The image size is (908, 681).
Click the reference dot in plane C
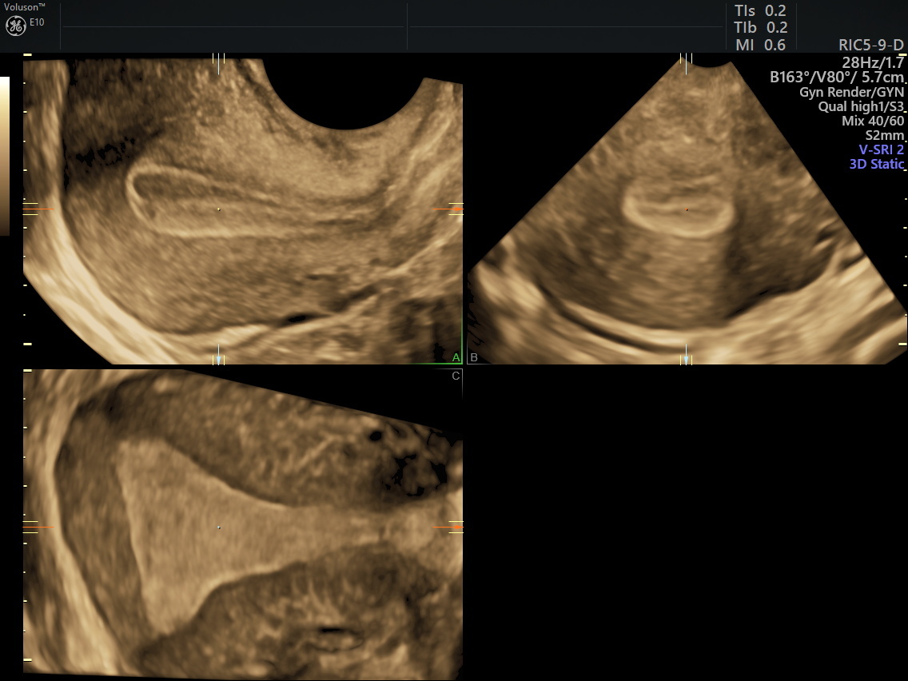point(219,528)
